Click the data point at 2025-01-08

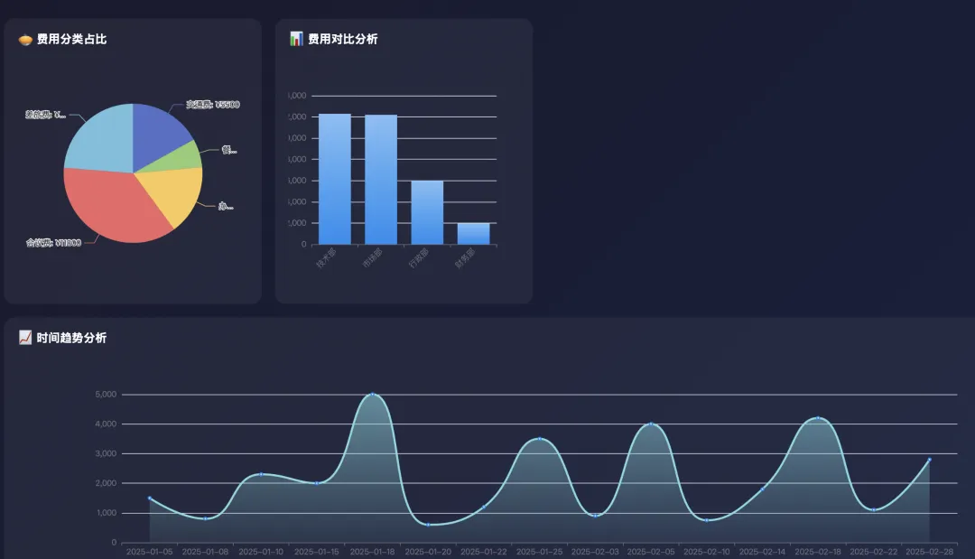coord(205,518)
